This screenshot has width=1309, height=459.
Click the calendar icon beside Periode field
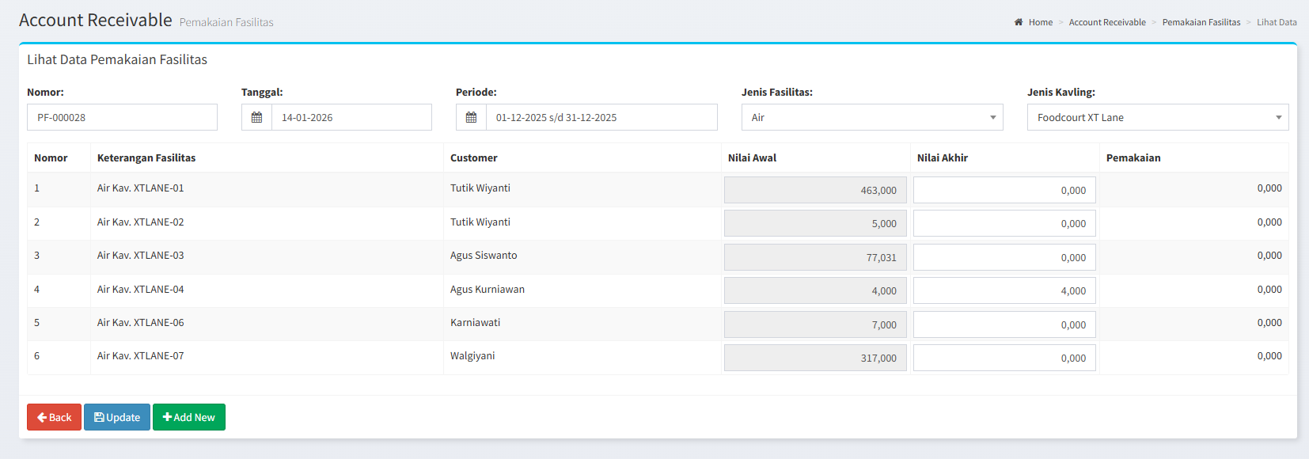[x=471, y=117]
